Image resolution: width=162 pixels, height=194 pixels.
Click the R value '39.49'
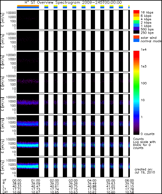(92, 183)
